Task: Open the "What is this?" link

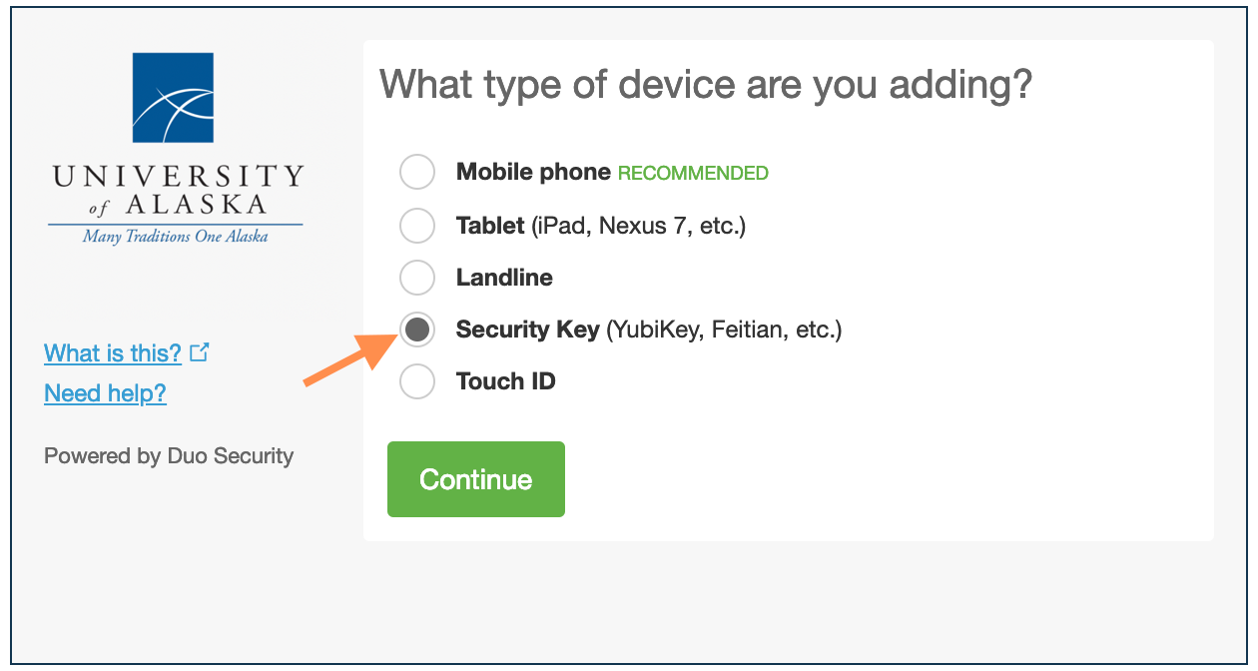Action: [x=113, y=353]
